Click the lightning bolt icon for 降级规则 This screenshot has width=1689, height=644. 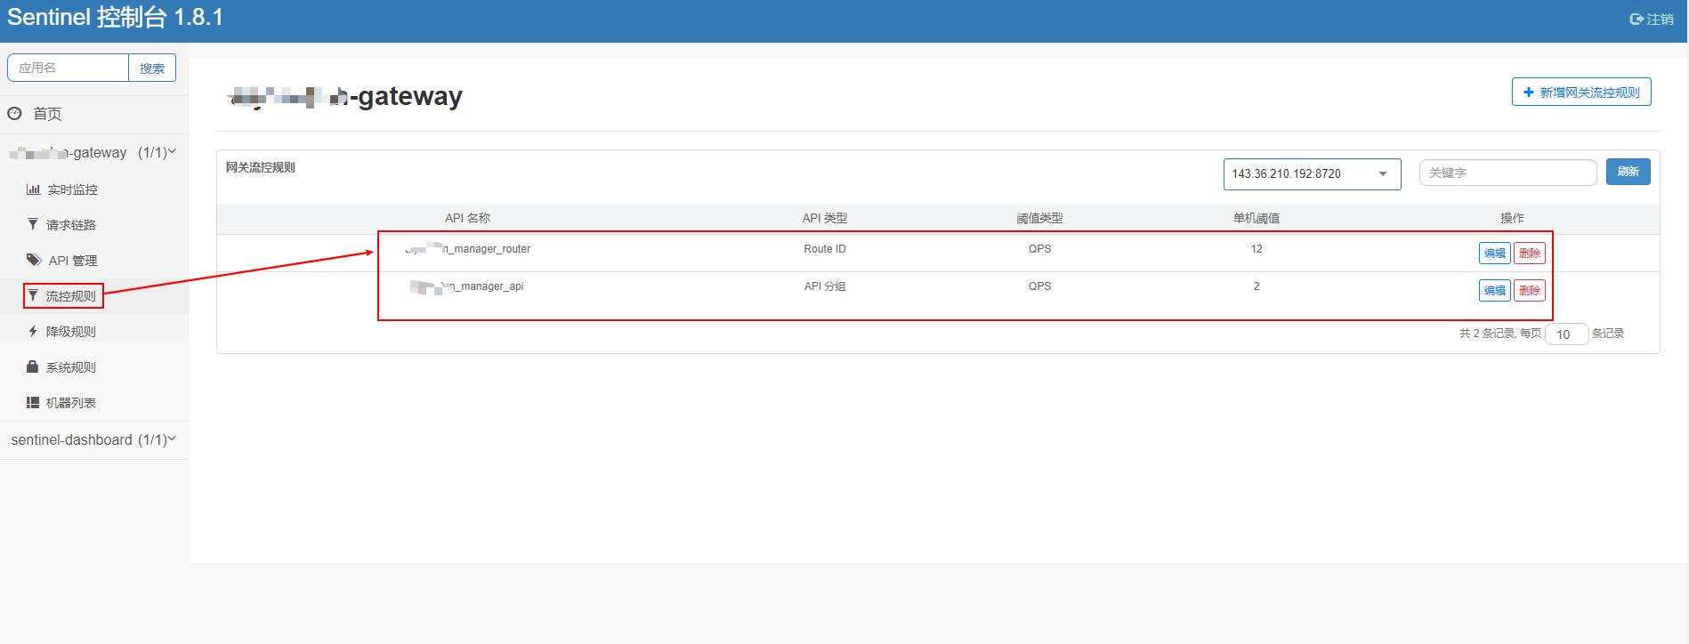click(x=33, y=331)
